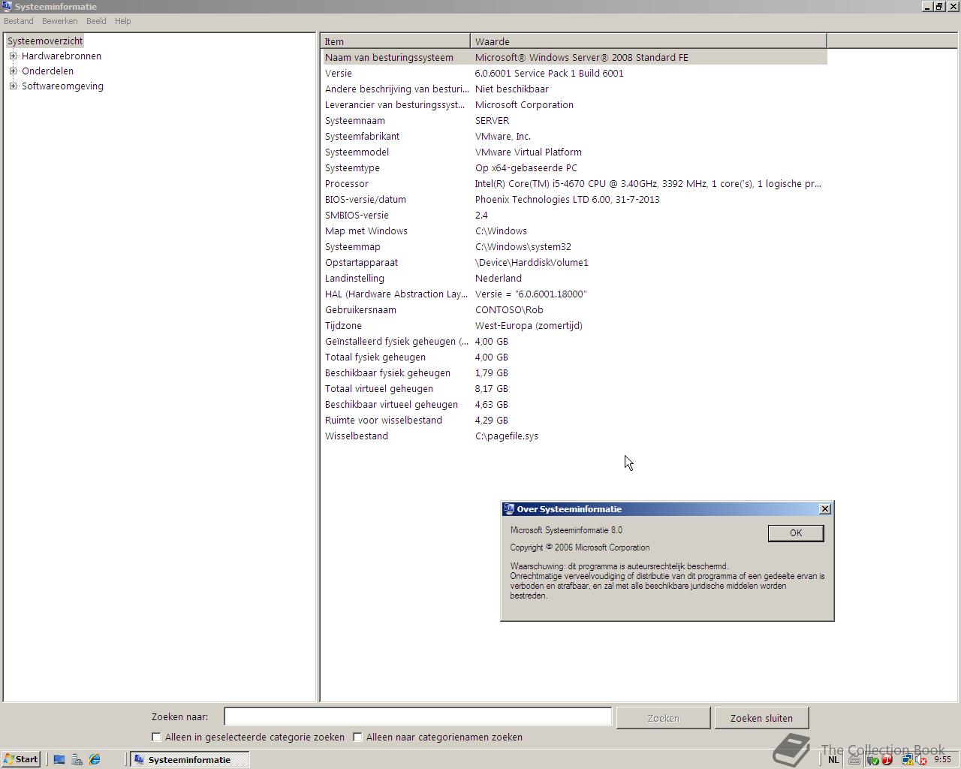
Task: Select Systeemoverzicht in the tree
Action: pyautogui.click(x=45, y=41)
